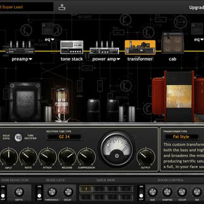
Task: Open the Transformer Type Fat Style selector
Action: coord(181,137)
